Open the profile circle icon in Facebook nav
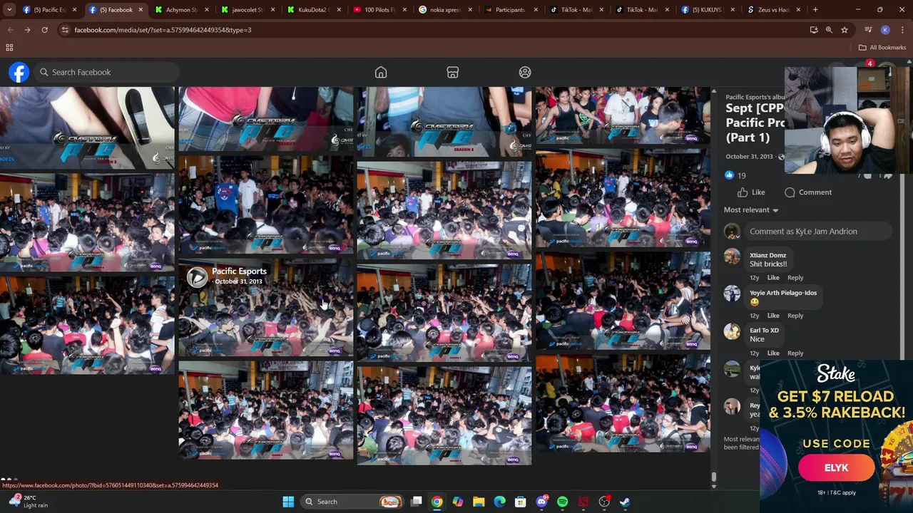The image size is (913, 513). pyautogui.click(x=525, y=72)
